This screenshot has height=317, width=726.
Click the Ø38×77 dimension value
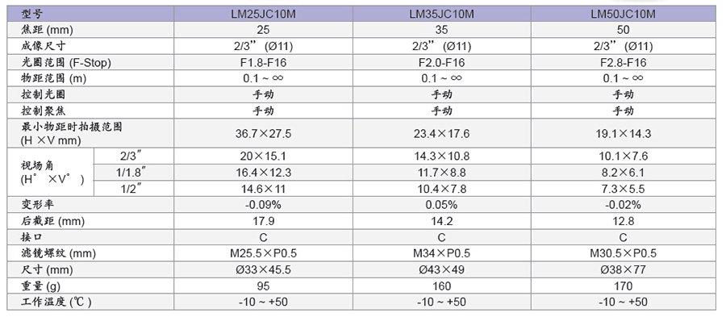click(x=623, y=269)
